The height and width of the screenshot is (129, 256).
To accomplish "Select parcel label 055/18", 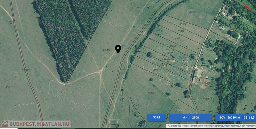I will tap(9, 87).
